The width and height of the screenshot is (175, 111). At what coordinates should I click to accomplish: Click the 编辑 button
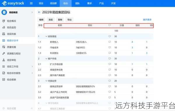click(41, 20)
